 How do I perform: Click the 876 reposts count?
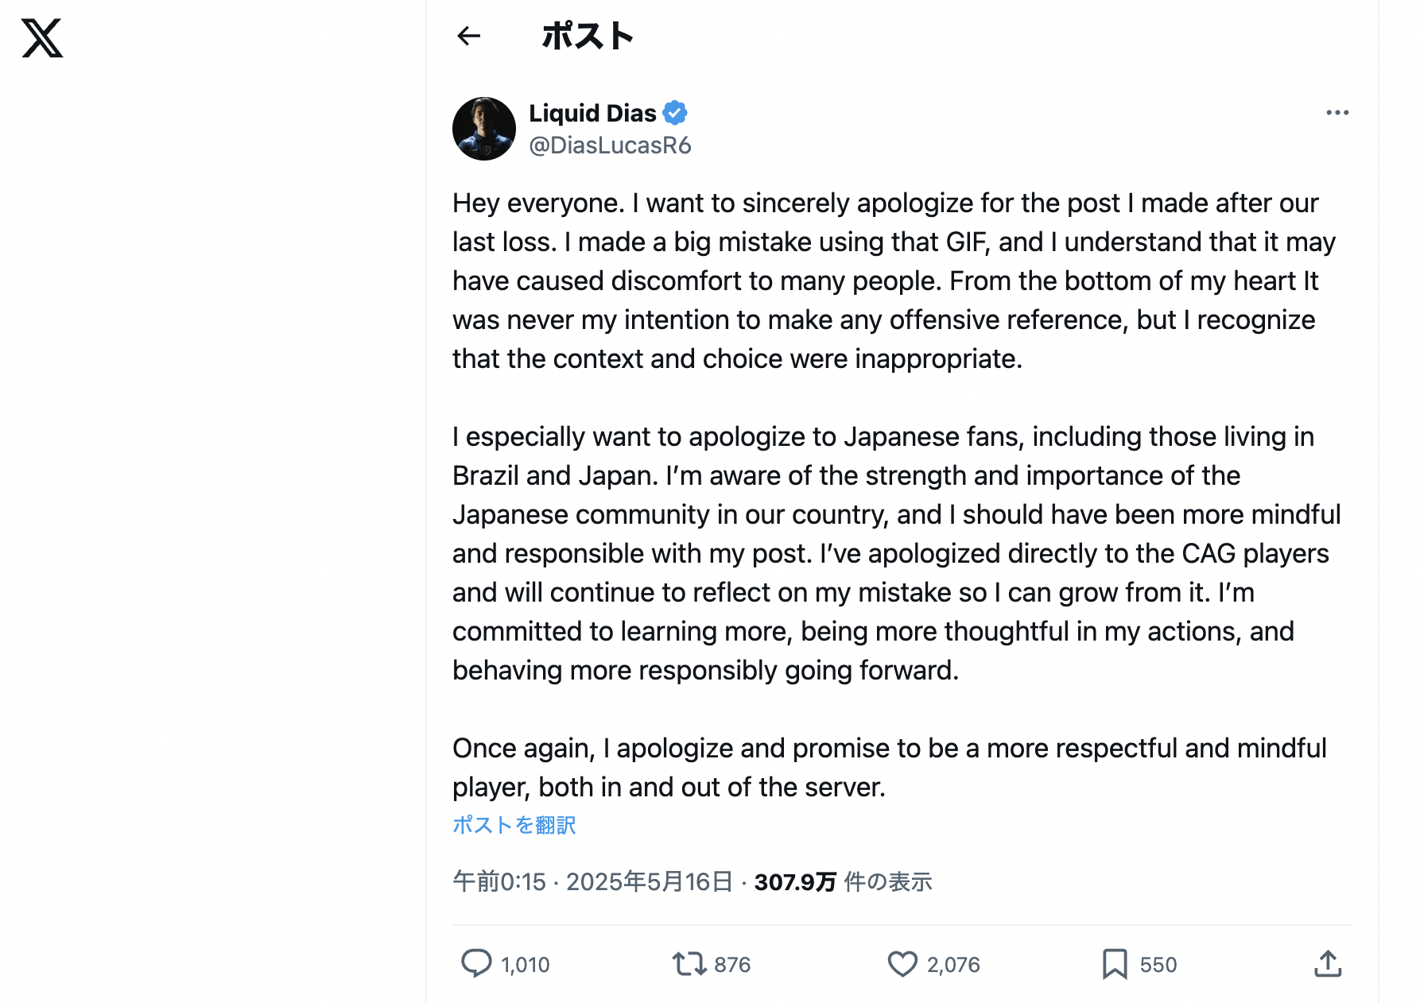(732, 965)
